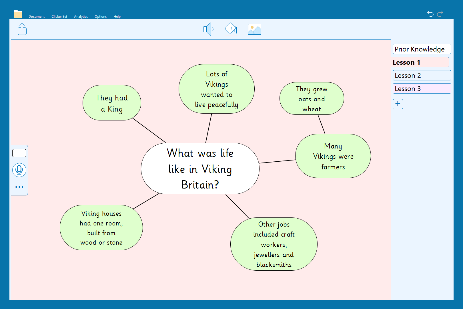Select the paint fill bucket tool
The image size is (463, 309).
(231, 29)
